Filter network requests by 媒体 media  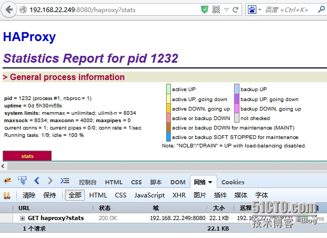[241, 195]
